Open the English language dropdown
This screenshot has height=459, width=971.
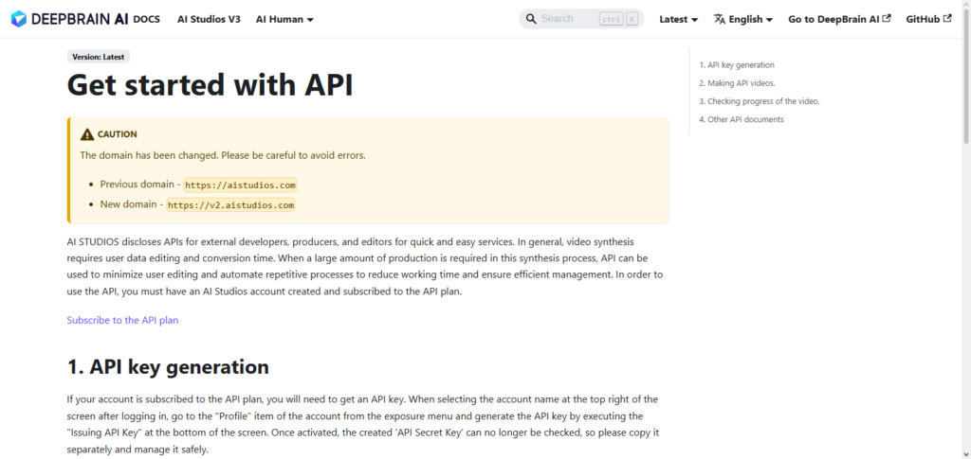(x=743, y=19)
